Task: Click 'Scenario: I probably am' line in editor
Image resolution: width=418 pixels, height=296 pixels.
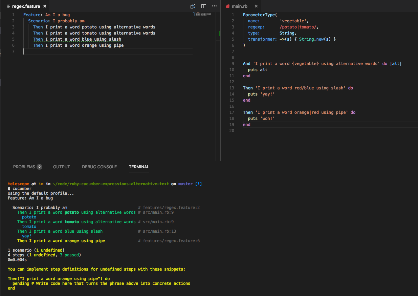Action: click(x=56, y=21)
